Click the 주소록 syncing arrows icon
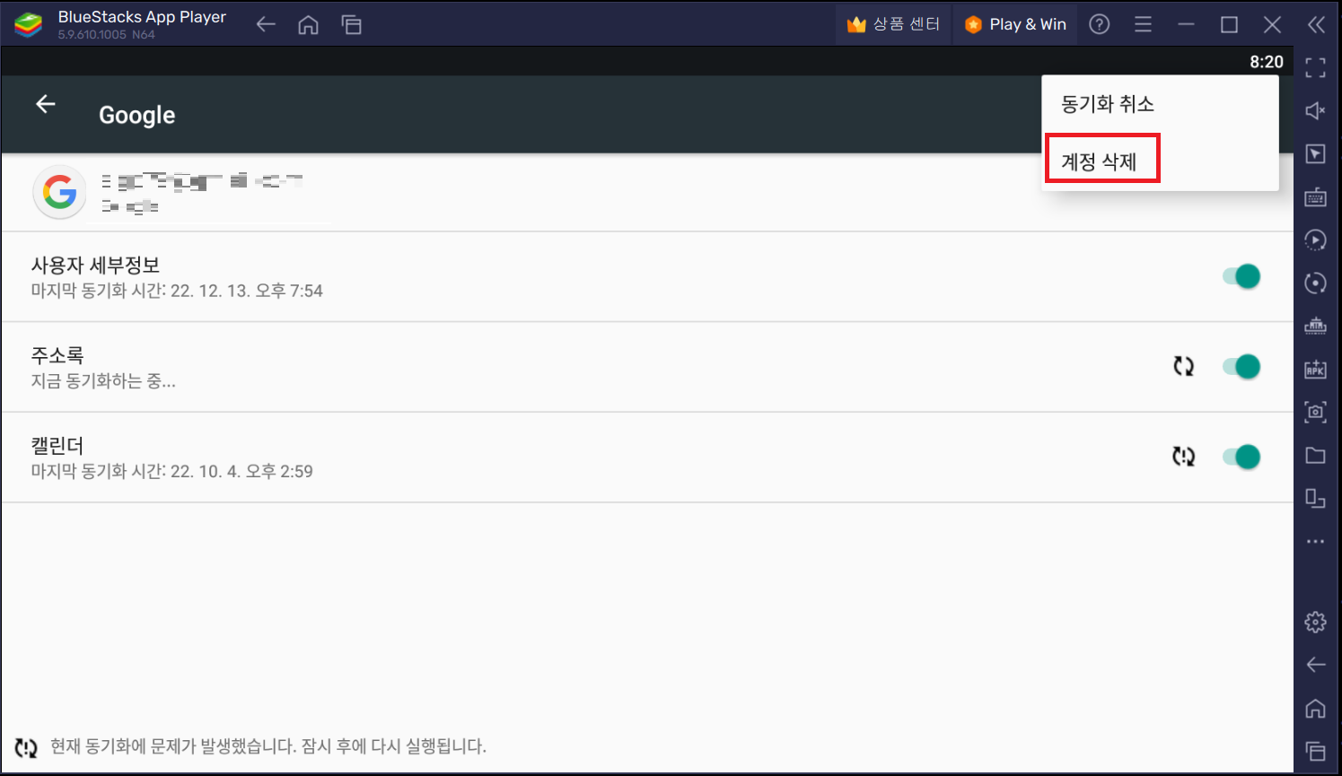The height and width of the screenshot is (776, 1342). tap(1184, 366)
